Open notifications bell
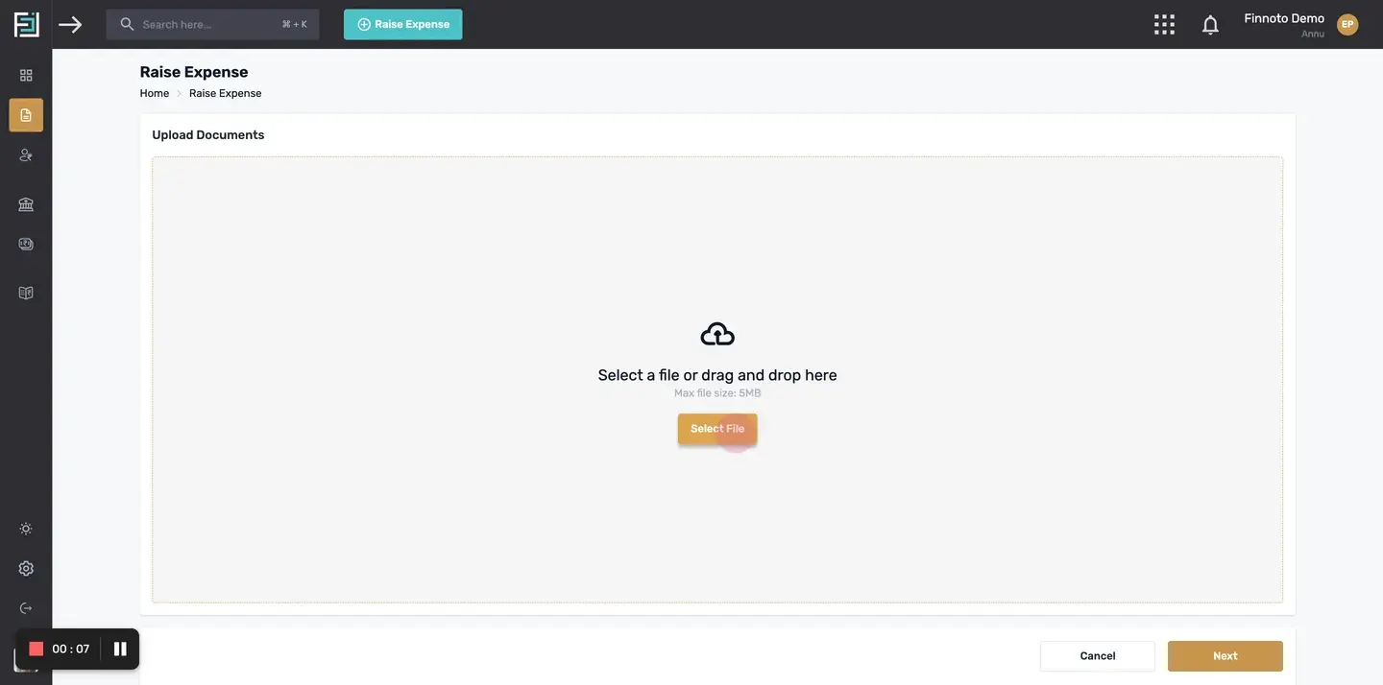The height and width of the screenshot is (685, 1383). tap(1210, 24)
